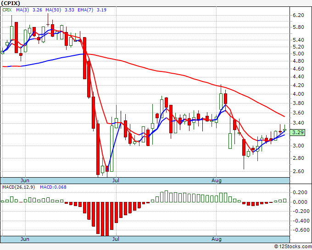The width and height of the screenshot is (312, 250).
Task: Click the 6.20 price axis label
Action: (298, 15)
